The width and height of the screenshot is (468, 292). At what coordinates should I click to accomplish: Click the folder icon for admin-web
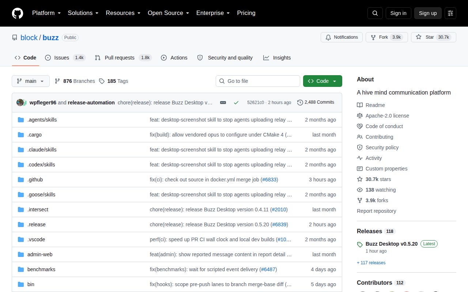[21, 254]
